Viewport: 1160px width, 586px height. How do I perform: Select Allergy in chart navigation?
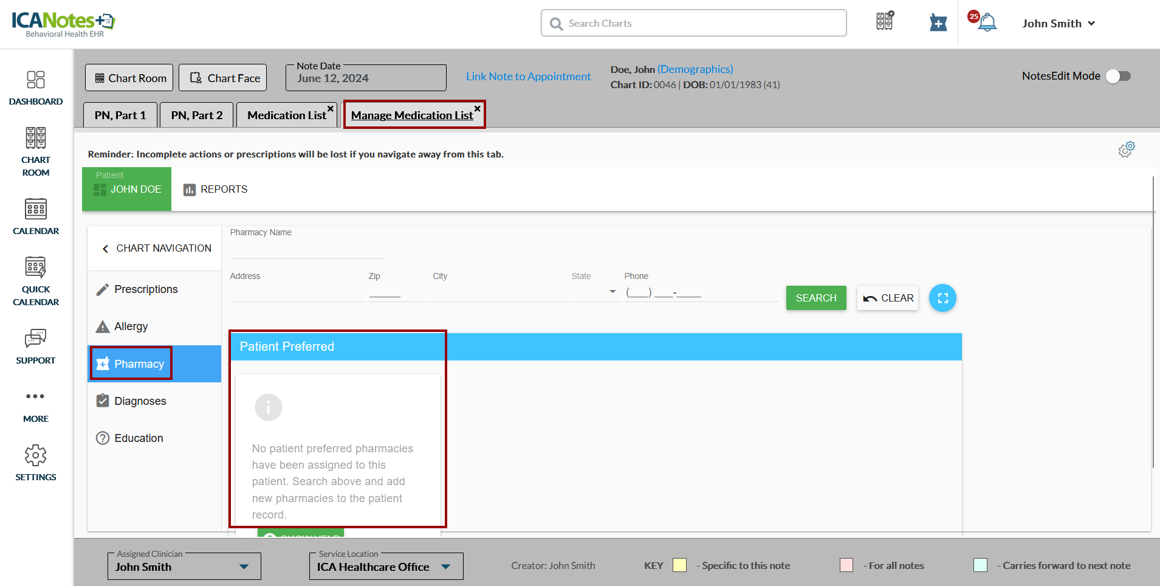[131, 326]
